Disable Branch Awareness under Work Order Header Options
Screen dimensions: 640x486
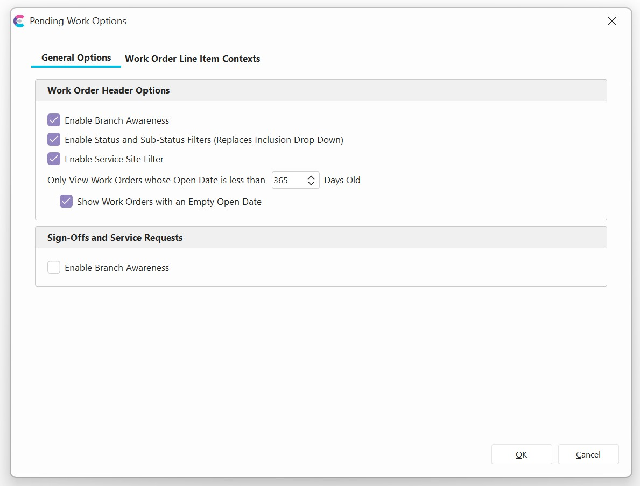(54, 120)
